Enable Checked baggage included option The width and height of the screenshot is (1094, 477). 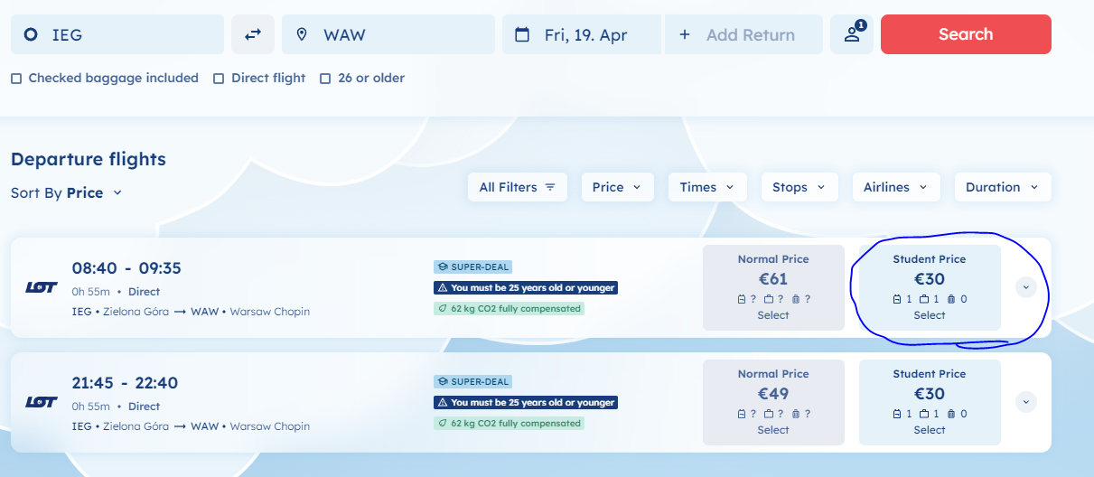pyautogui.click(x=16, y=79)
